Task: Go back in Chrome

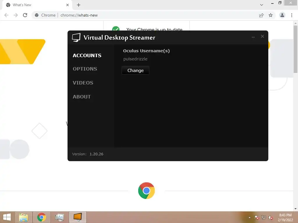Action: pyautogui.click(x=6, y=15)
